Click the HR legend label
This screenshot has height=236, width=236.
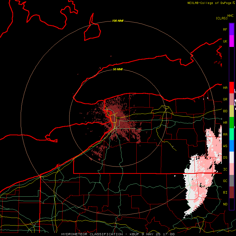coord(225,123)
